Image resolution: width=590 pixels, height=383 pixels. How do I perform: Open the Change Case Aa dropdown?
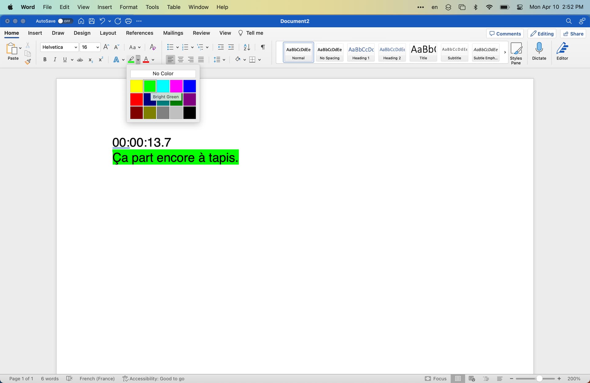[135, 47]
